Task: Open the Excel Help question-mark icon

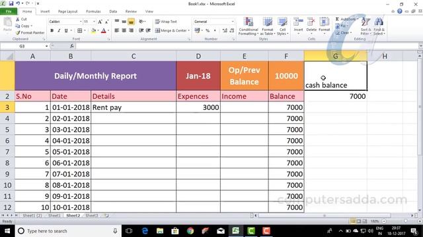Action: pos(400,11)
